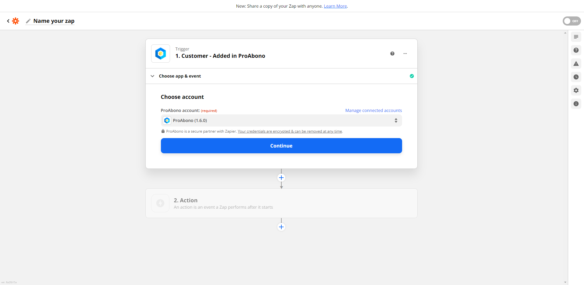Screen dimensions: 584x285
Task: Go back using the left chevron arrow
Action: 8,21
